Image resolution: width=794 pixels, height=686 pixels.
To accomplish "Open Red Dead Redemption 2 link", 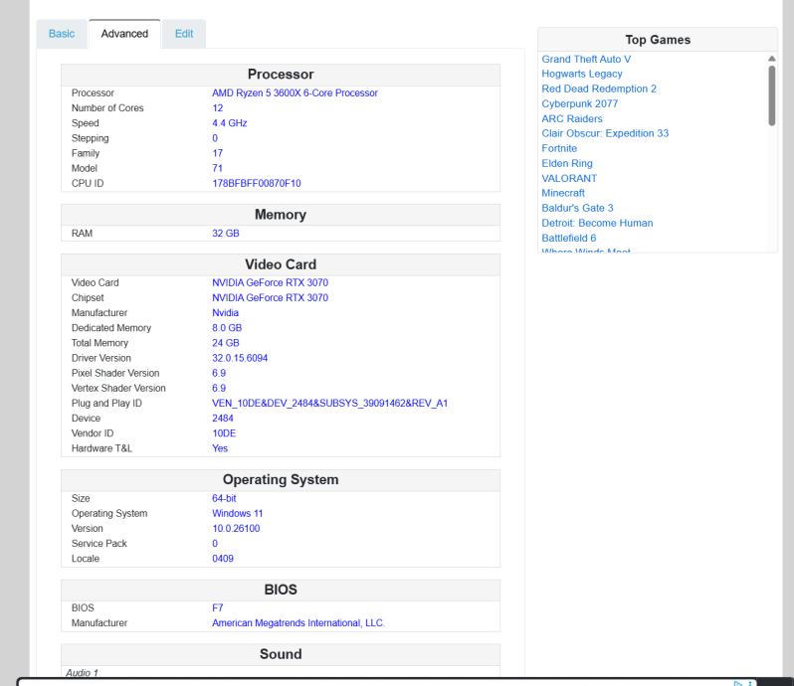I will click(599, 89).
